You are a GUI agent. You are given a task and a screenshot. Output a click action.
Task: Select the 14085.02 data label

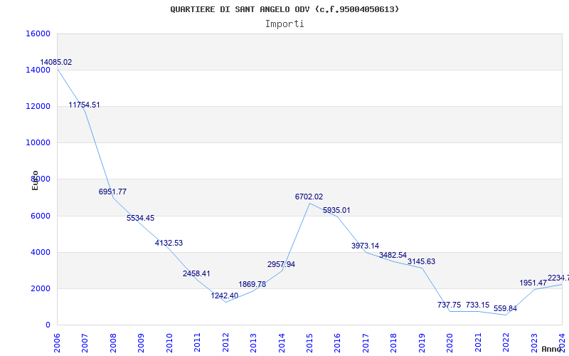point(56,62)
